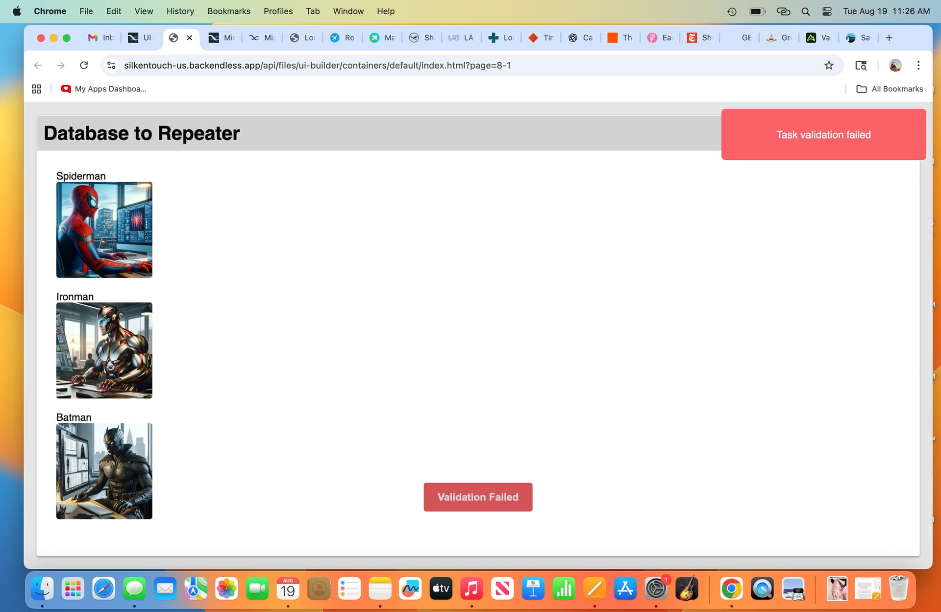Open My Apps Dashboard bookmark
Viewport: 941px width, 612px height.
103,89
